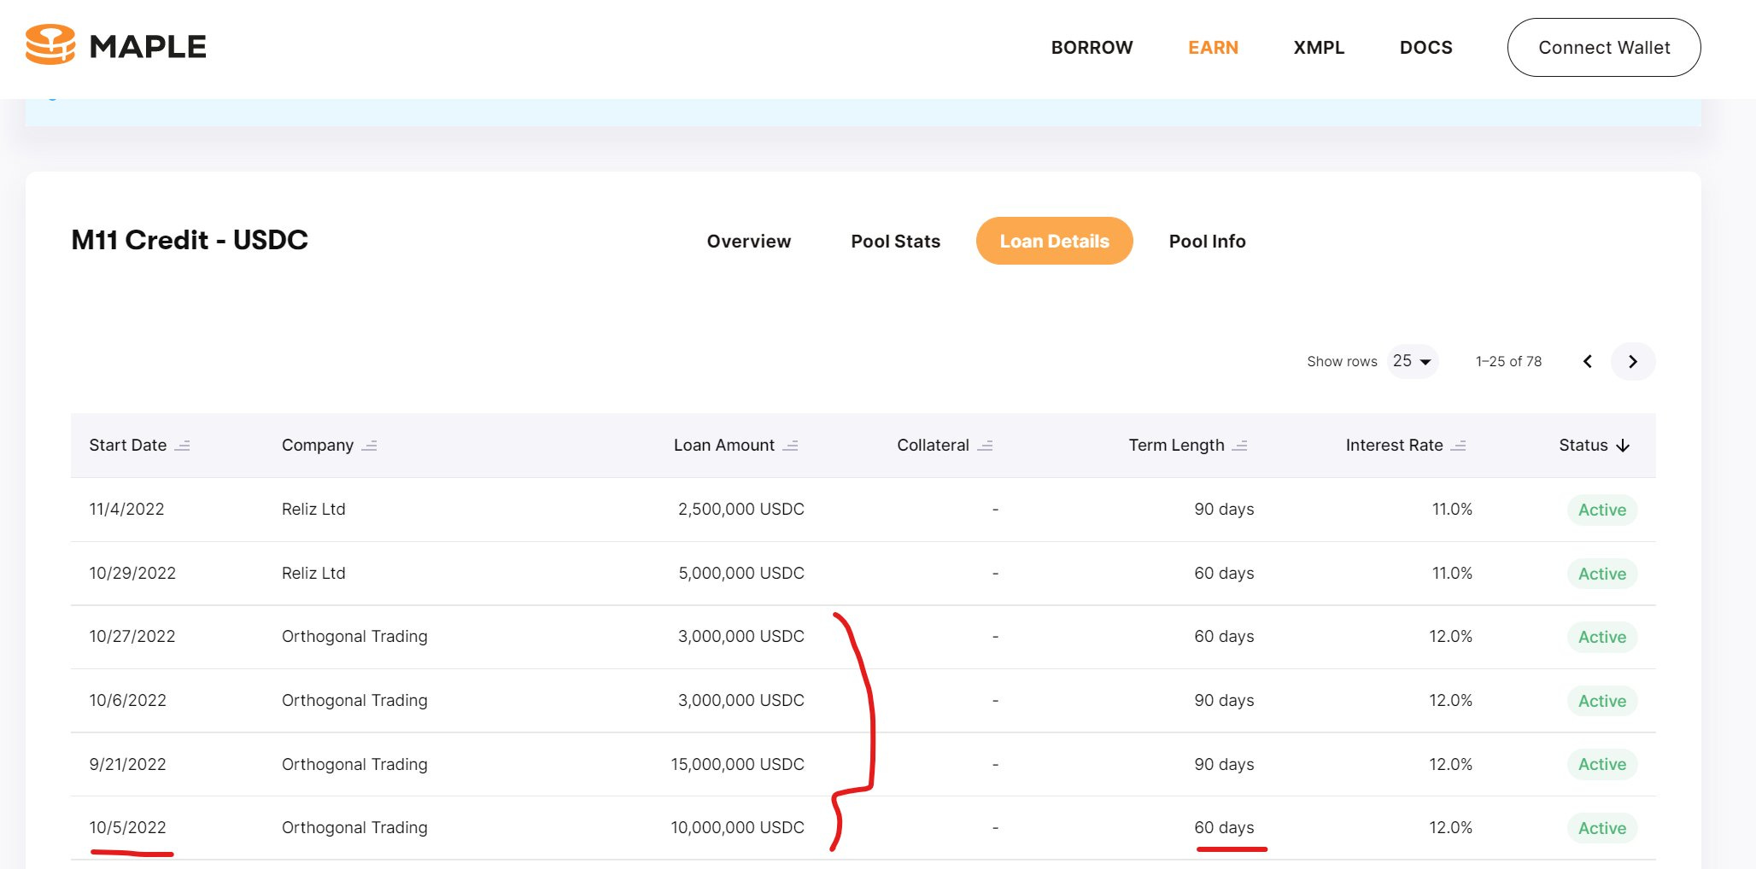Click the Loan Amount column header
Image resolution: width=1756 pixels, height=869 pixels.
(724, 445)
